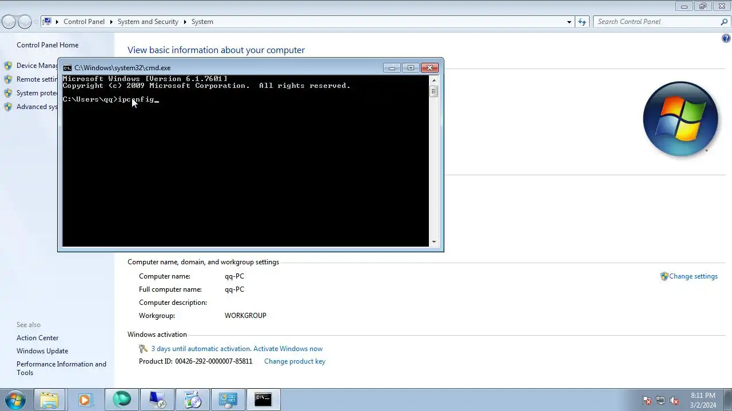This screenshot has width=732, height=411.
Task: Select System in the breadcrumb
Action: coord(202,22)
